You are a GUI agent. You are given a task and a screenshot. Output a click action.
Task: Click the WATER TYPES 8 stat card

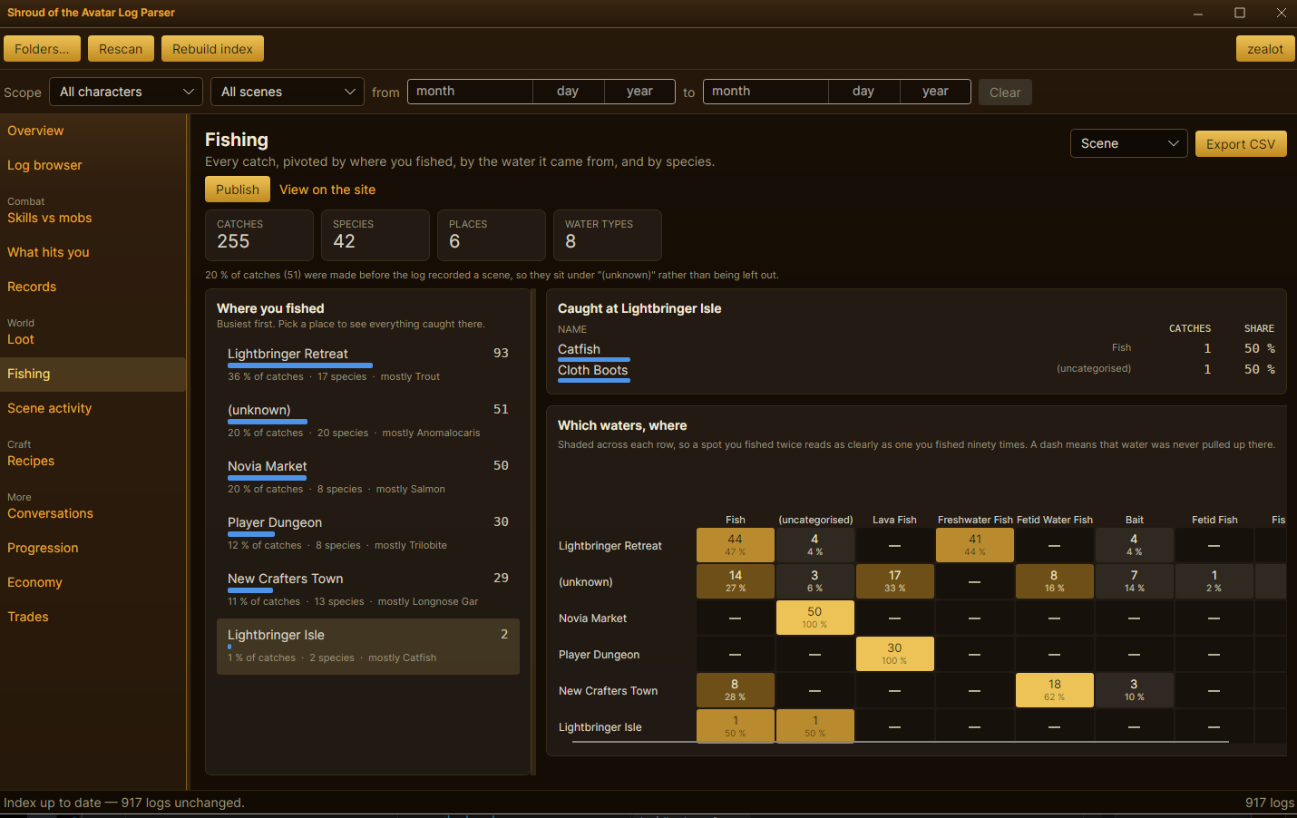(x=608, y=235)
